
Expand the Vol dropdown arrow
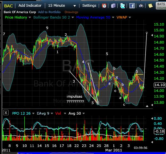pos(65,113)
